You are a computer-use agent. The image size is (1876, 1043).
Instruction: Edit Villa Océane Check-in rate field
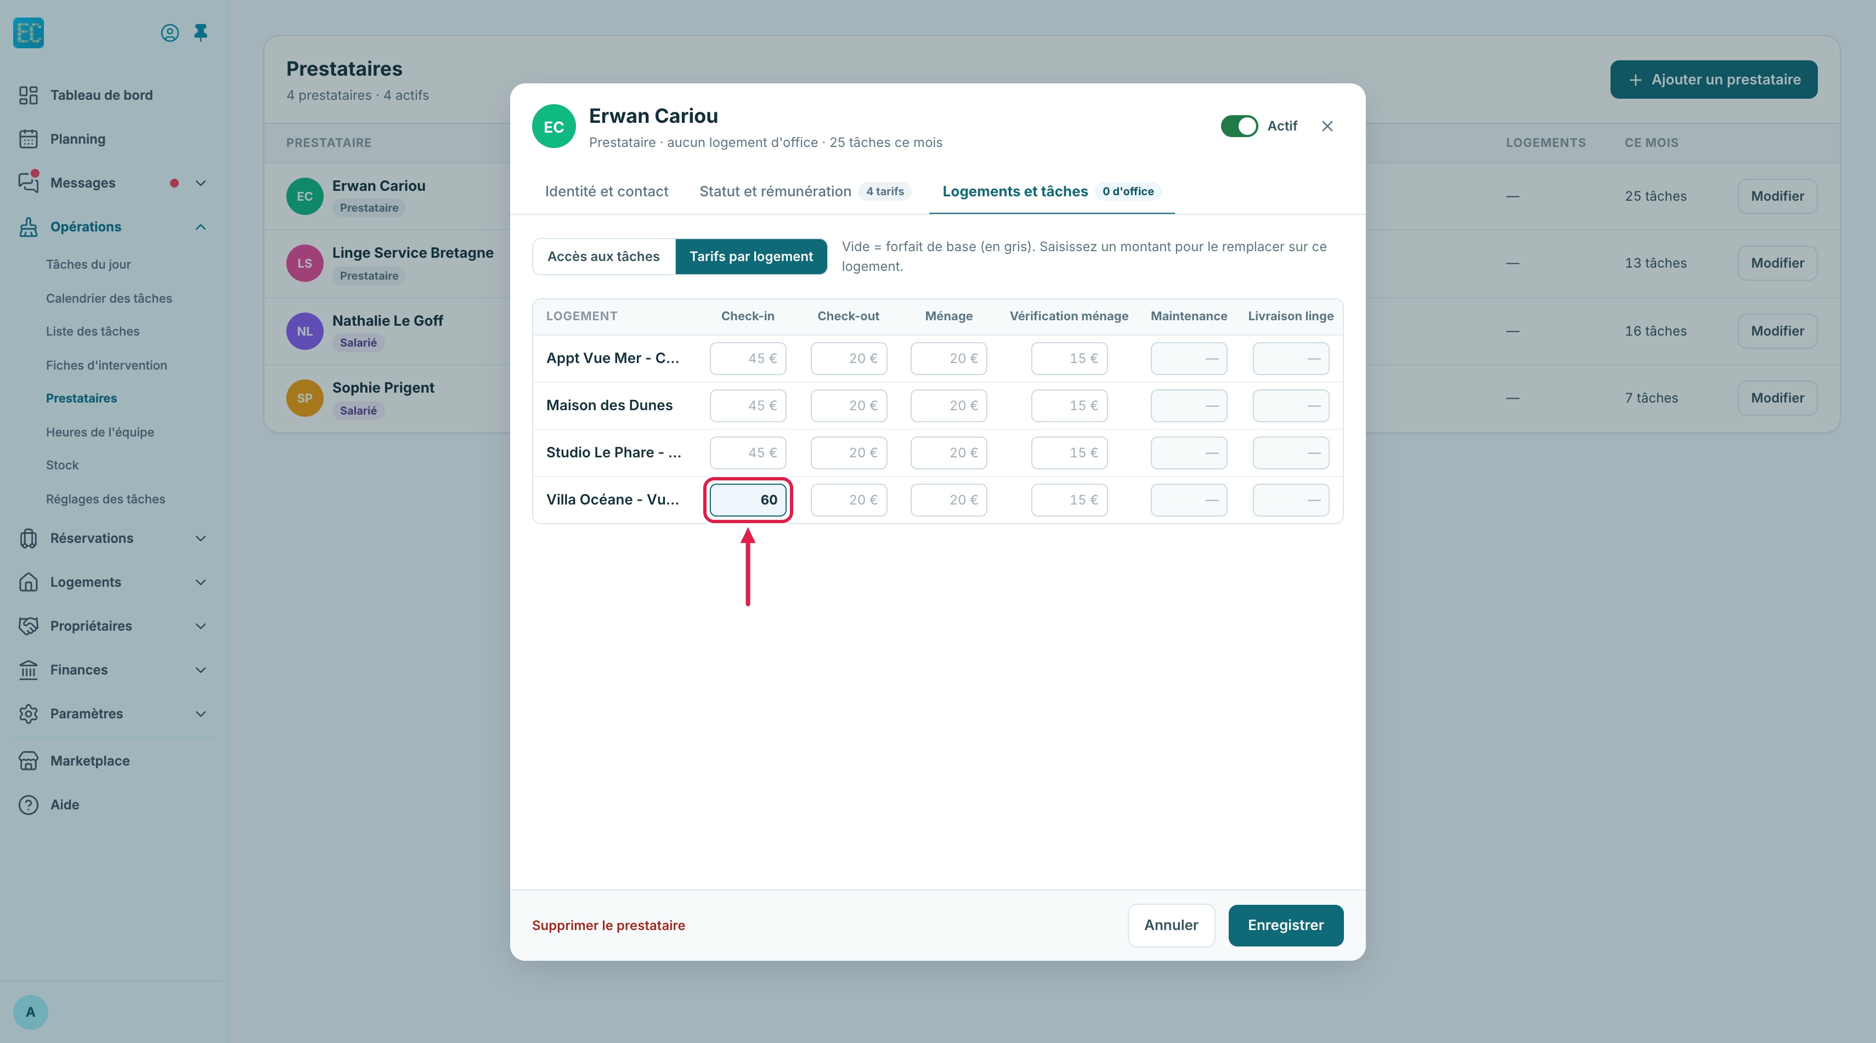[748, 500]
